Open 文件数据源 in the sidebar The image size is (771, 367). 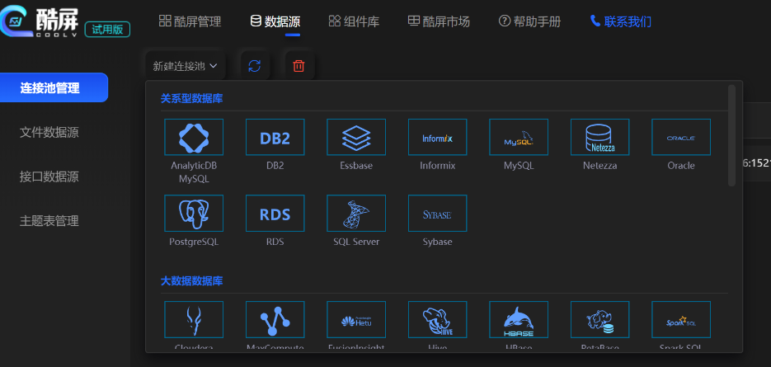49,132
